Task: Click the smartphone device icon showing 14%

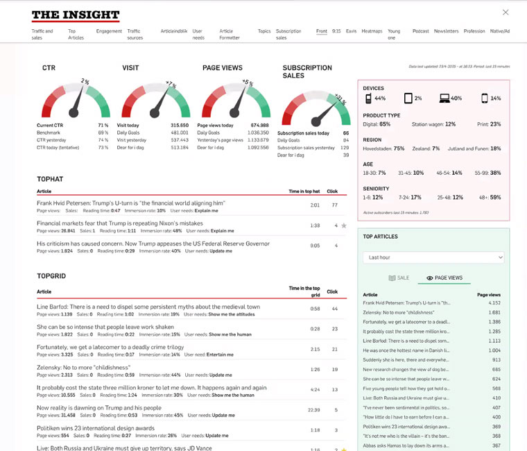Action: click(484, 99)
